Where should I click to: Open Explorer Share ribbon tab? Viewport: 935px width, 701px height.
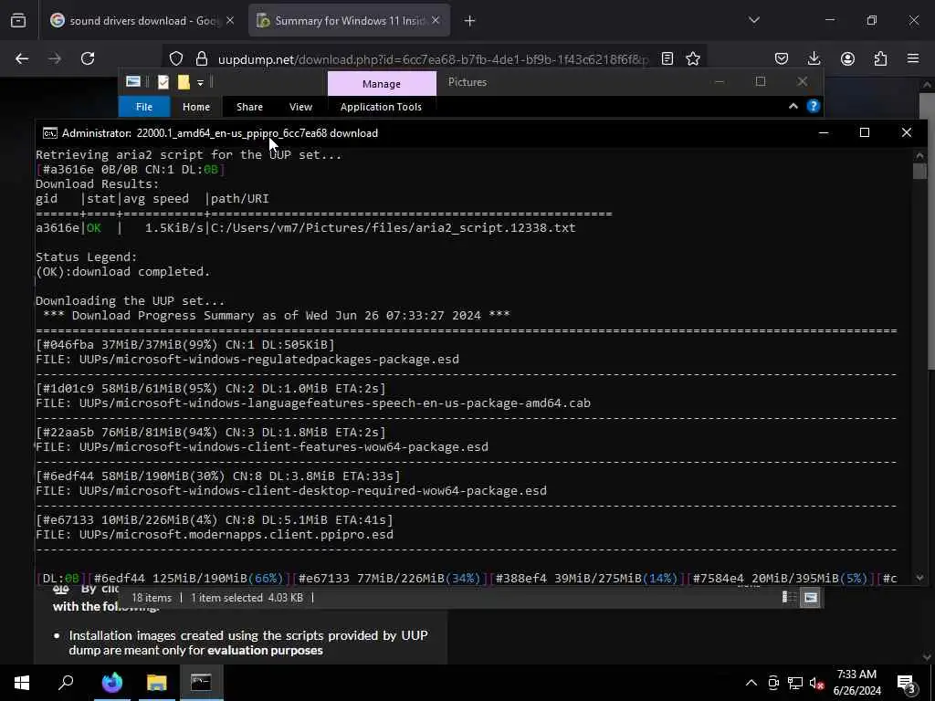(249, 107)
